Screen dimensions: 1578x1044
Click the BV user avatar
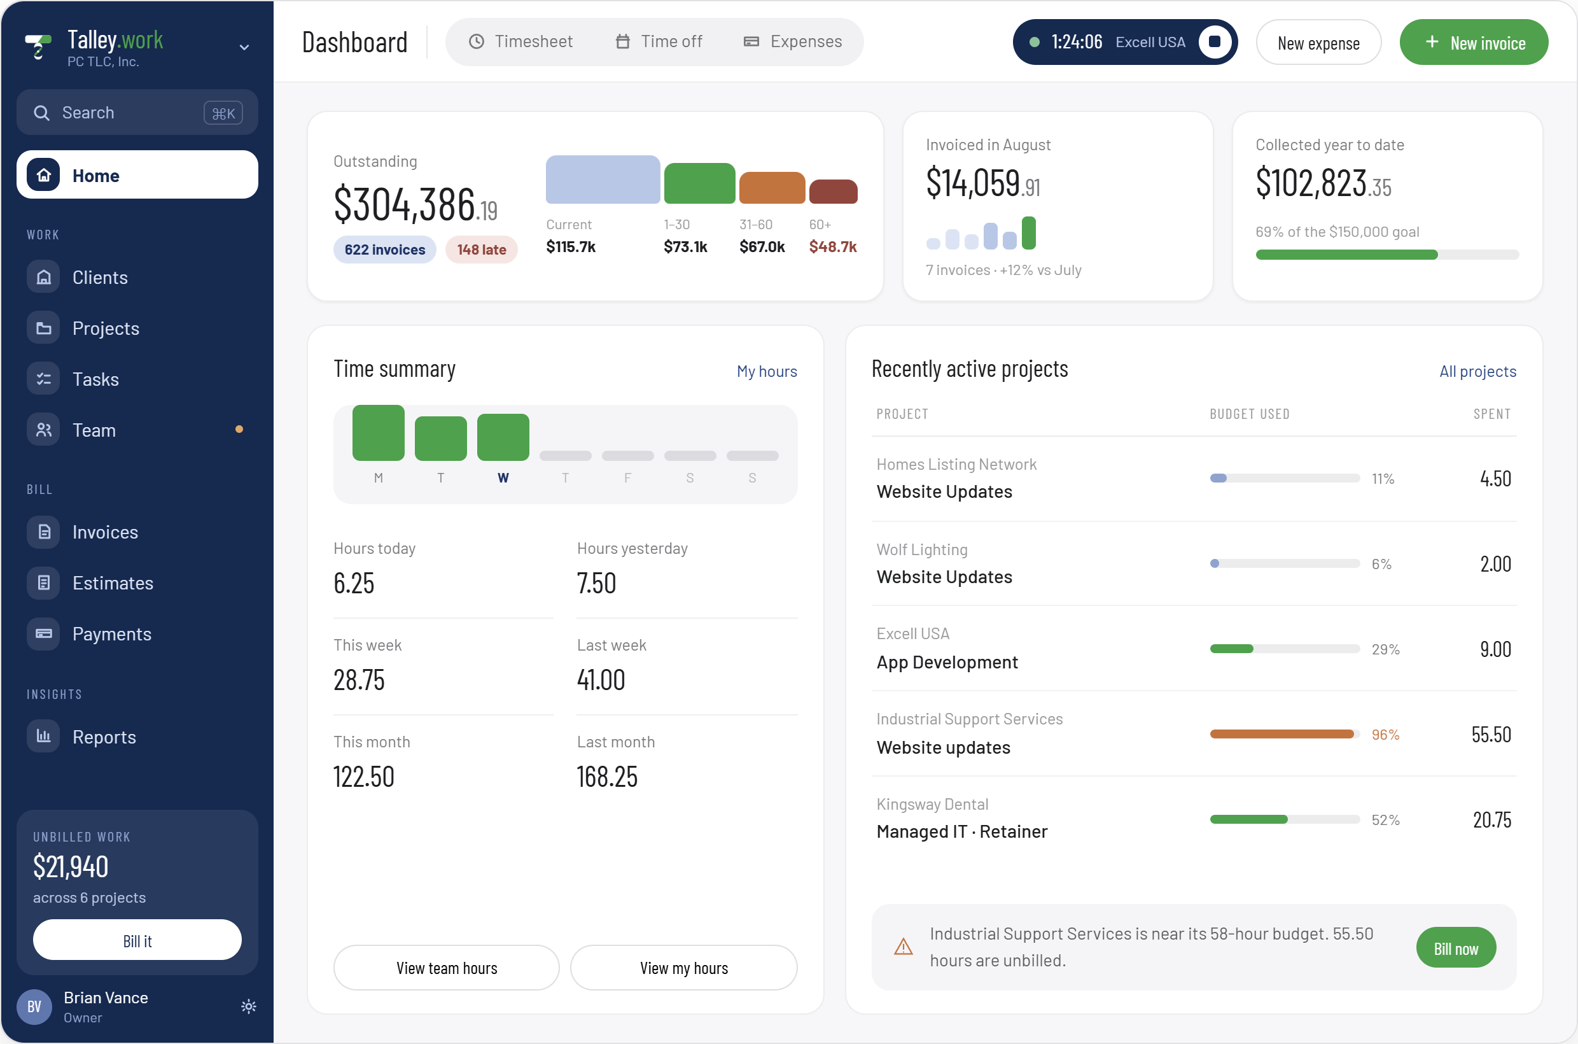(34, 1006)
